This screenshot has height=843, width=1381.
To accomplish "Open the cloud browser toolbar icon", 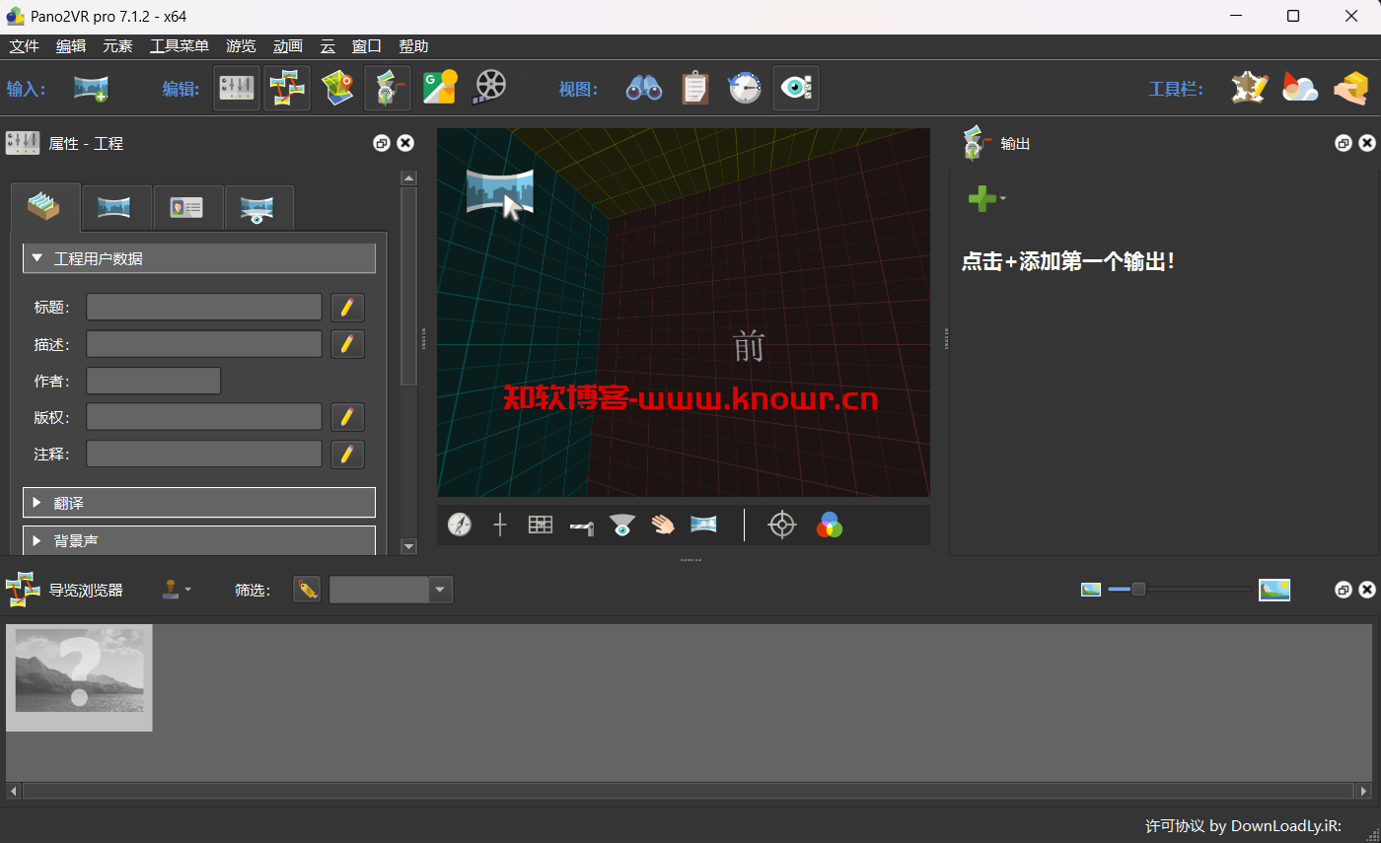I will [1299, 88].
